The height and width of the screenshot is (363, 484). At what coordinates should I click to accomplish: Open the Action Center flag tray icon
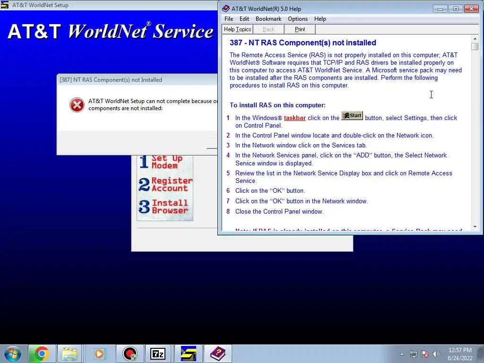[x=425, y=354]
